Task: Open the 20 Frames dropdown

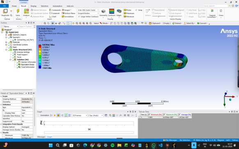Action: [80, 115]
